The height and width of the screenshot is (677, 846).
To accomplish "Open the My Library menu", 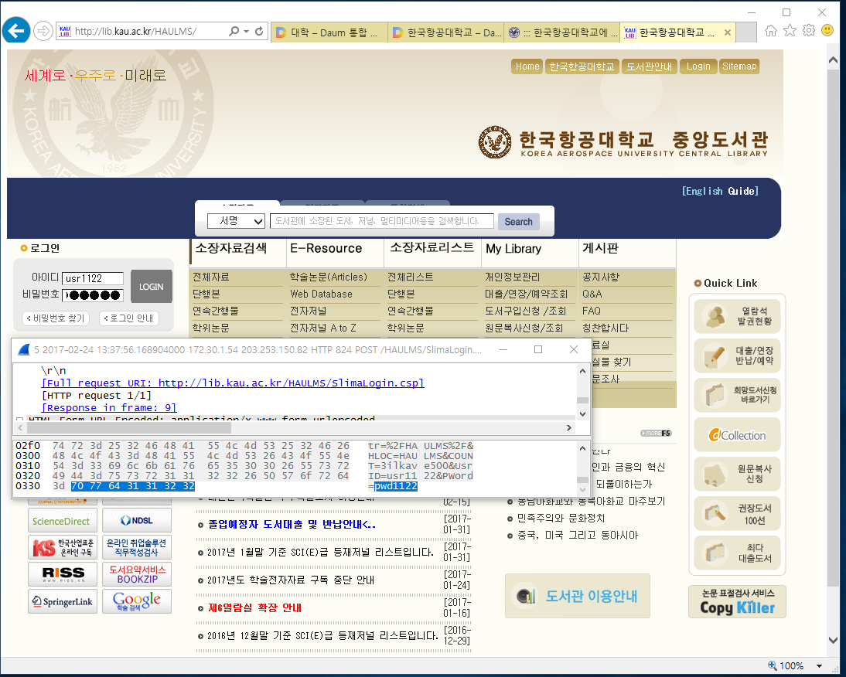I will coord(513,249).
